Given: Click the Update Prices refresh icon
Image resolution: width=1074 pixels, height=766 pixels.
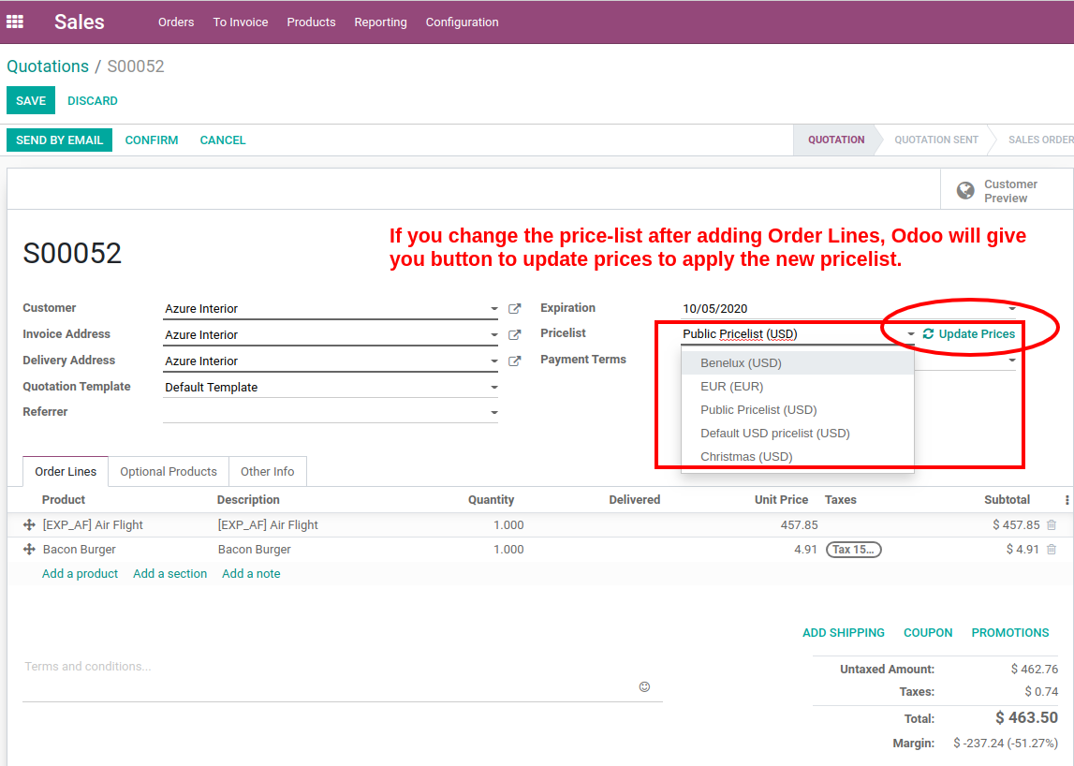Looking at the screenshot, I should [x=928, y=333].
